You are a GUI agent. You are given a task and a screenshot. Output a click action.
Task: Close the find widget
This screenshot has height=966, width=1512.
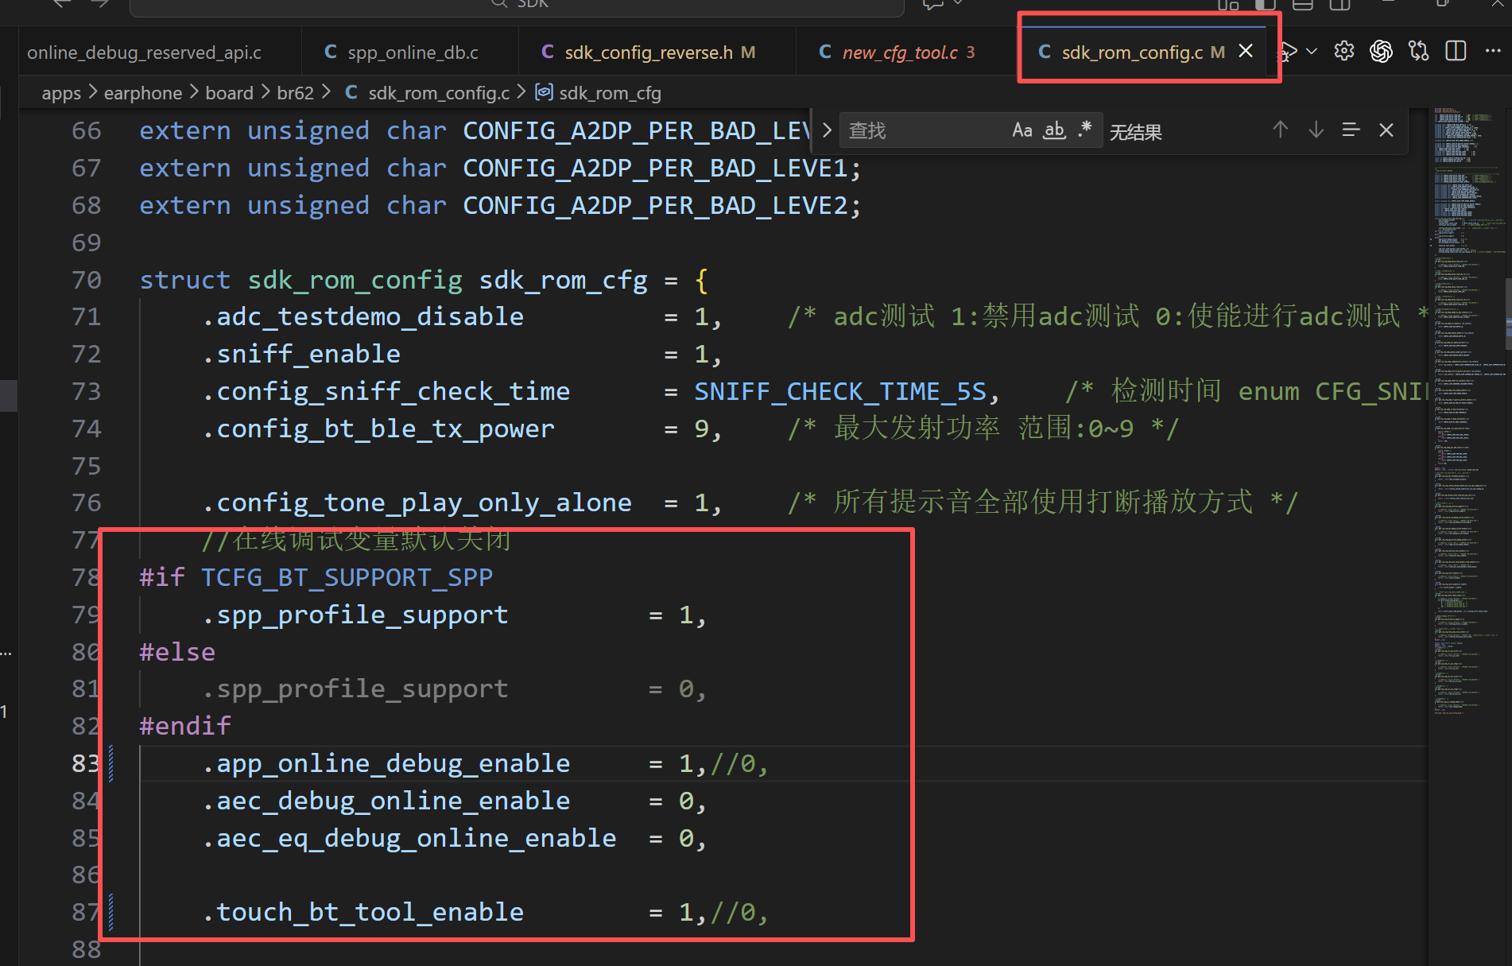[x=1386, y=130]
